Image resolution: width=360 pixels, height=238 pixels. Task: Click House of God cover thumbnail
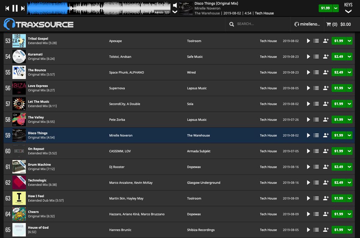tap(19, 230)
